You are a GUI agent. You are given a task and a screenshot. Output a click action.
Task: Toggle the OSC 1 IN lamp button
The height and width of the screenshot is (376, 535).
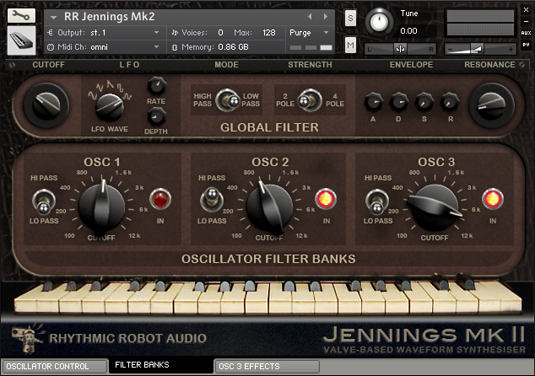click(160, 199)
